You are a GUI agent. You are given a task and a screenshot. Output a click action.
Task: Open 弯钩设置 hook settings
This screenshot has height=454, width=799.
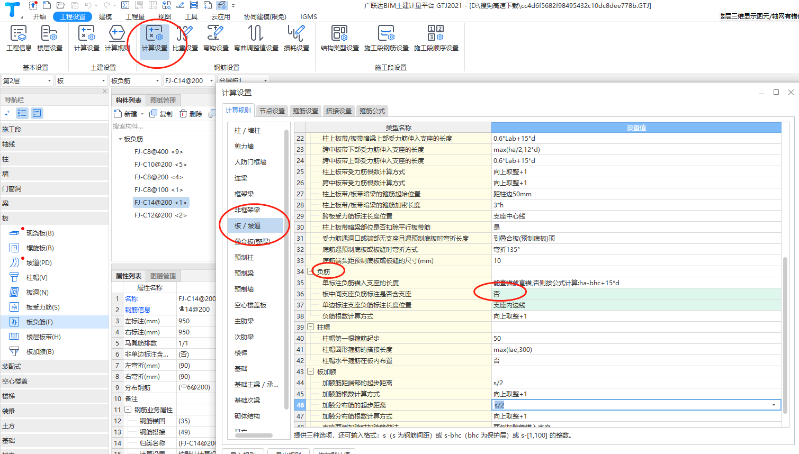(x=216, y=38)
